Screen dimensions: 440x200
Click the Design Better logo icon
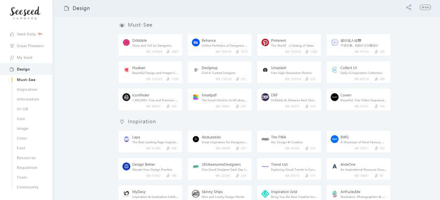126,166
